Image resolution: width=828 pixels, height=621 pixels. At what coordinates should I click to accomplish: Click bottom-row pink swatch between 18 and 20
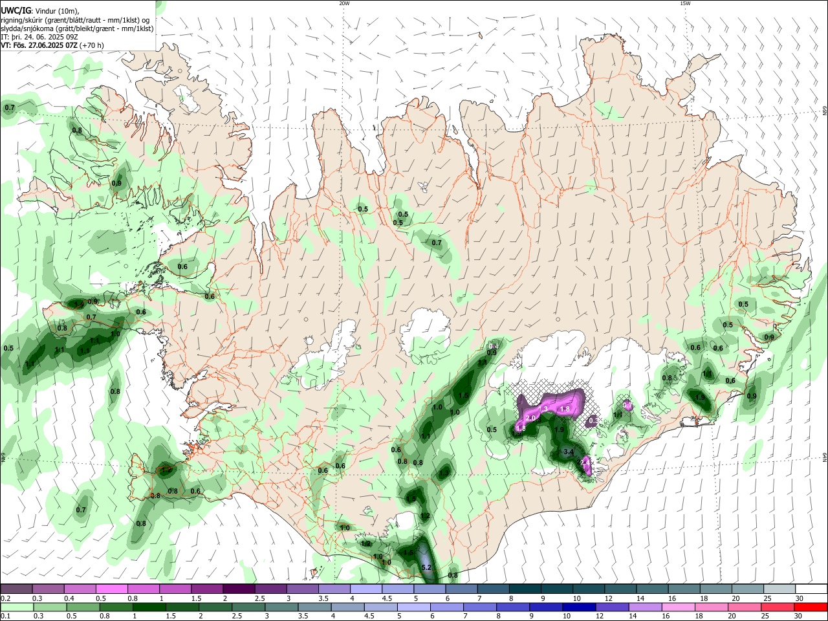[x=712, y=607]
